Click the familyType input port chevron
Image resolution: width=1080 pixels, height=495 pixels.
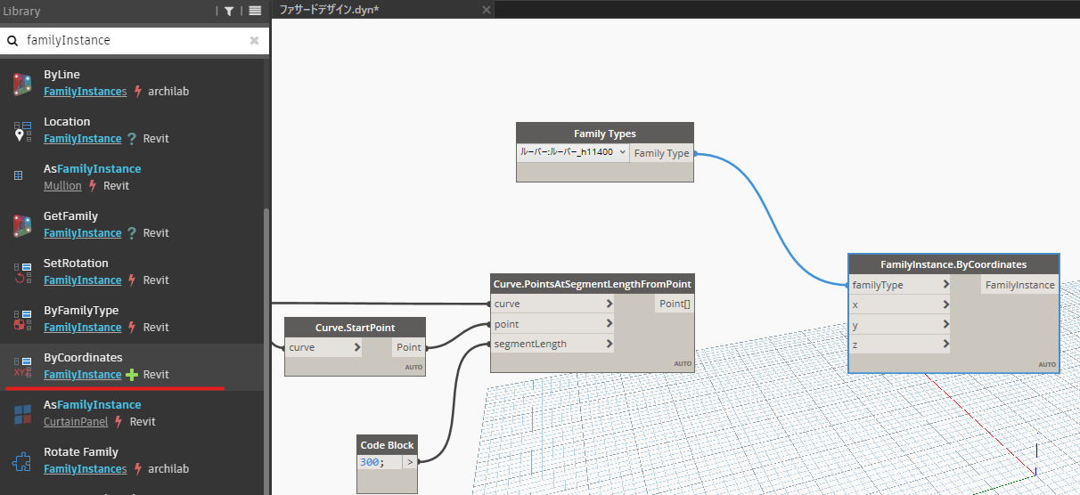click(945, 285)
